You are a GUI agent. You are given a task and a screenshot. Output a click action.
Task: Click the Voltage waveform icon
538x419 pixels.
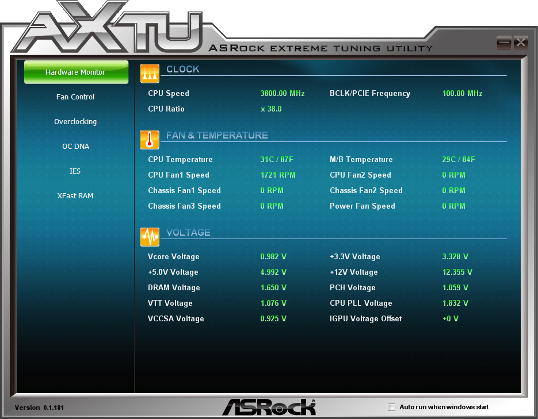click(x=149, y=236)
